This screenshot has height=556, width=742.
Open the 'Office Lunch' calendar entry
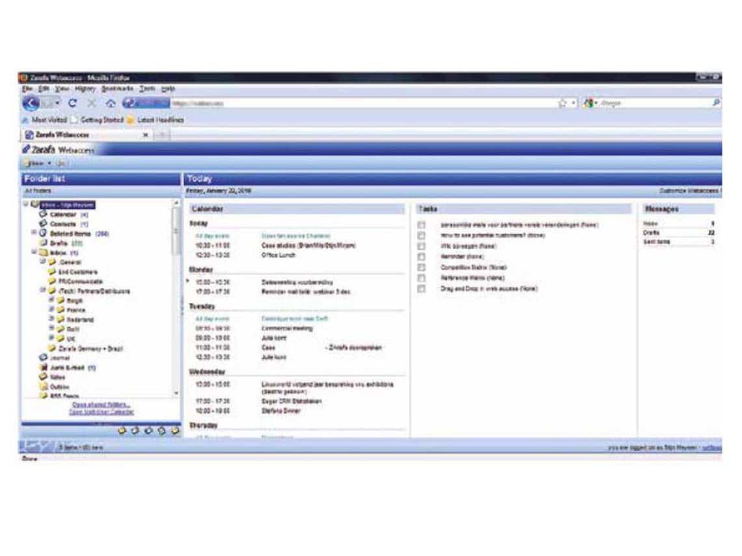point(279,256)
